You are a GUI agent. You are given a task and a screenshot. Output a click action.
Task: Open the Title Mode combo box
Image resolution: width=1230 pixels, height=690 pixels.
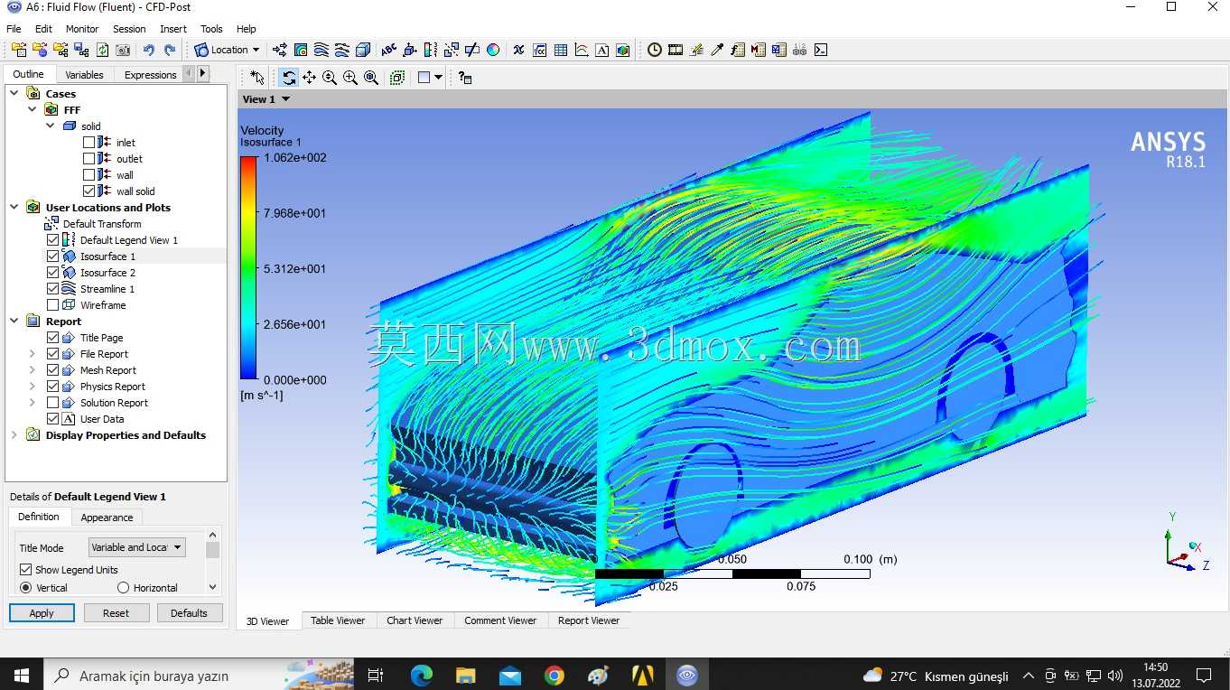click(137, 547)
